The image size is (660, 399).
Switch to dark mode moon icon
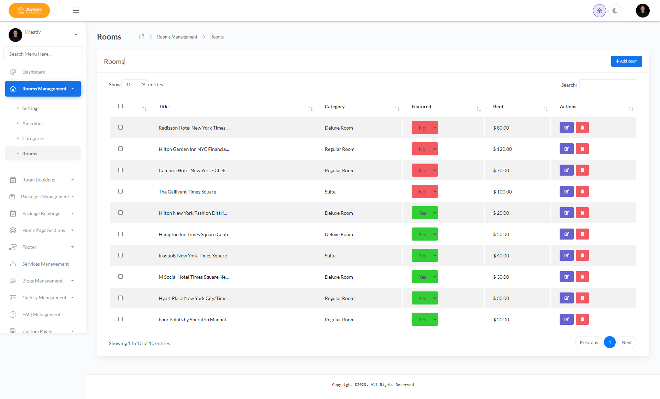pyautogui.click(x=615, y=11)
